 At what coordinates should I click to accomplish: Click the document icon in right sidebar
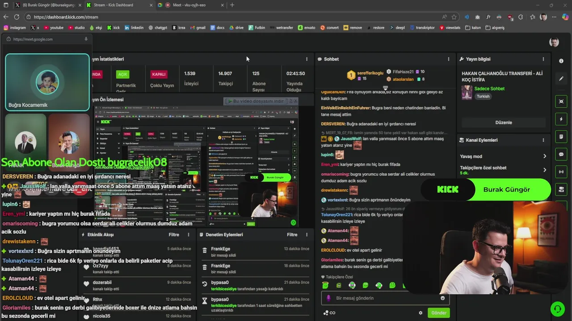pyautogui.click(x=561, y=136)
